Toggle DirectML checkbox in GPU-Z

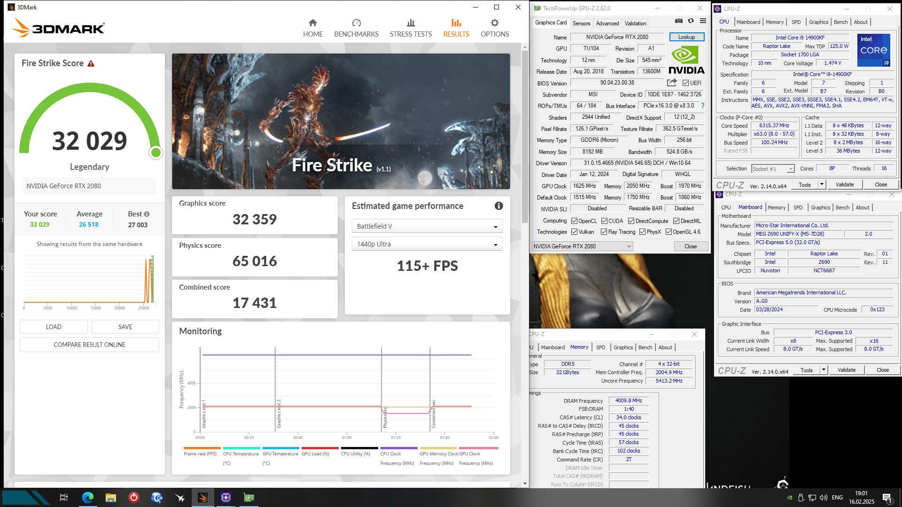[676, 221]
